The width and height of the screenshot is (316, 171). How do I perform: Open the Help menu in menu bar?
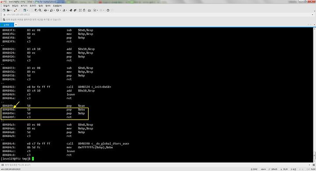(57, 6)
